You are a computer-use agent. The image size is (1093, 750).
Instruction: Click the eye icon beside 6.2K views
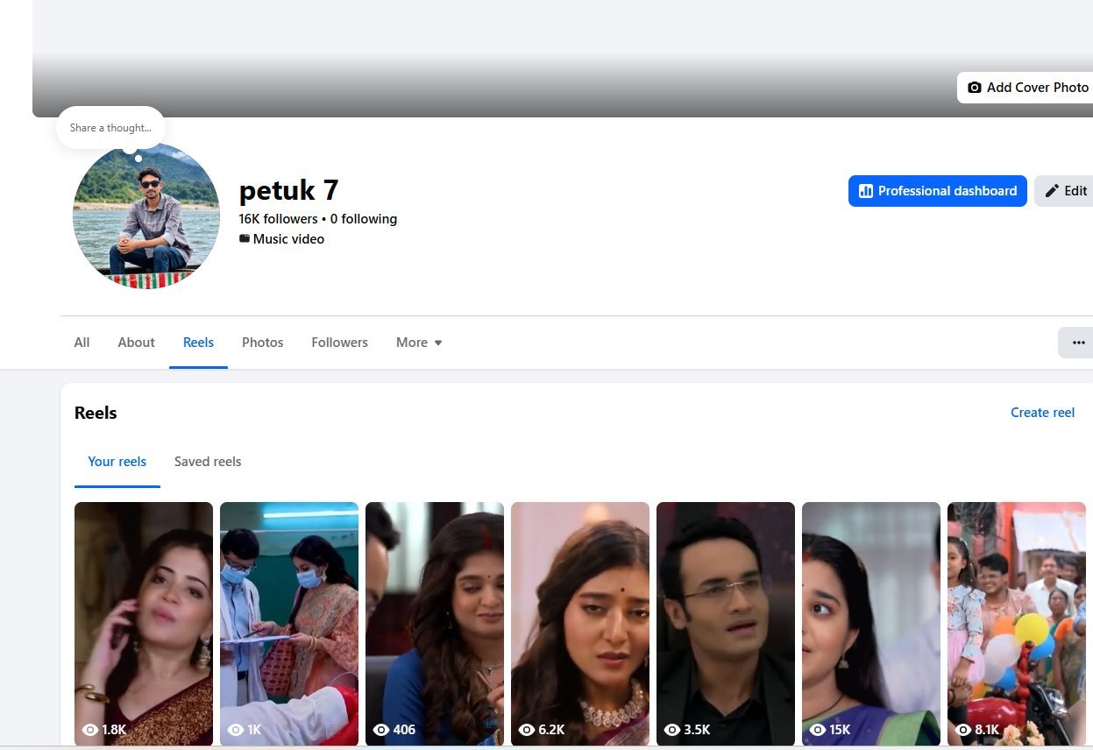[526, 730]
